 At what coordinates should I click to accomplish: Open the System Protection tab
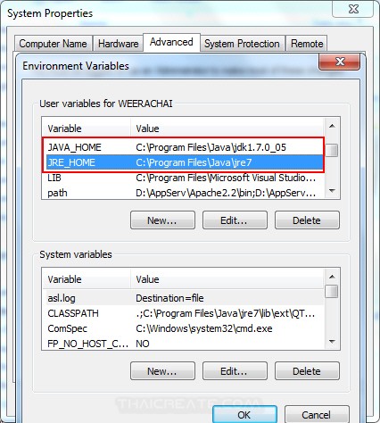point(242,44)
